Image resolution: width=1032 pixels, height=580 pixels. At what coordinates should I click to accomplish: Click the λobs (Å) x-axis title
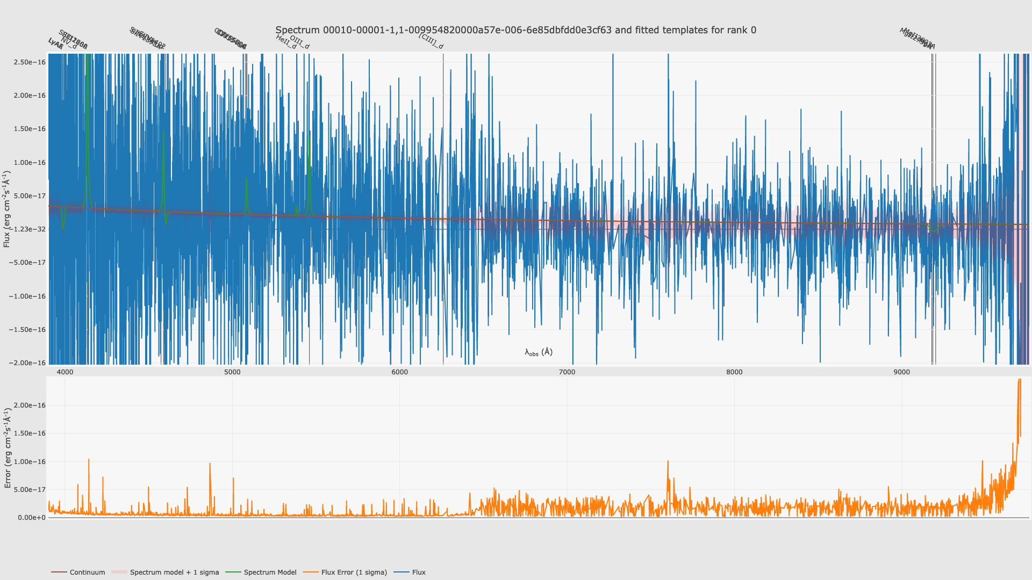pos(539,352)
